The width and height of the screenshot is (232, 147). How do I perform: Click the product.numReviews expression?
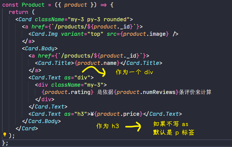click(x=146, y=92)
